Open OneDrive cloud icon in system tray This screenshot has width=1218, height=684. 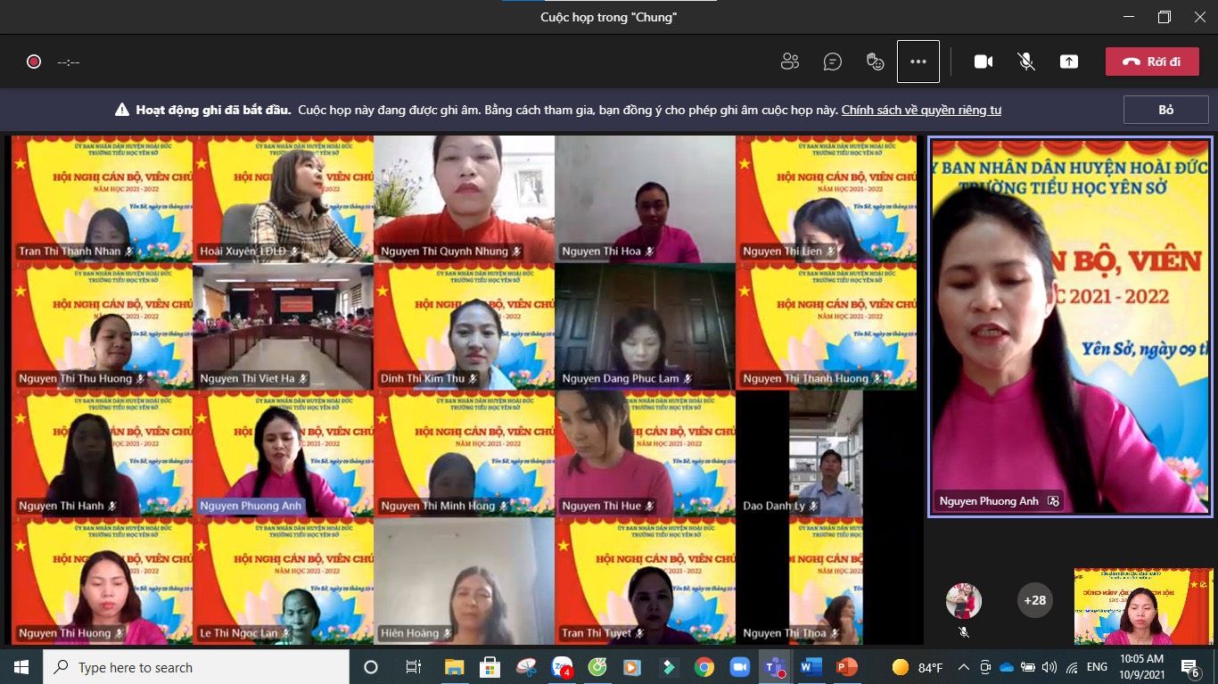(x=1007, y=667)
